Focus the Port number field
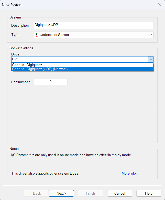This screenshot has height=200, width=165. click(50, 82)
